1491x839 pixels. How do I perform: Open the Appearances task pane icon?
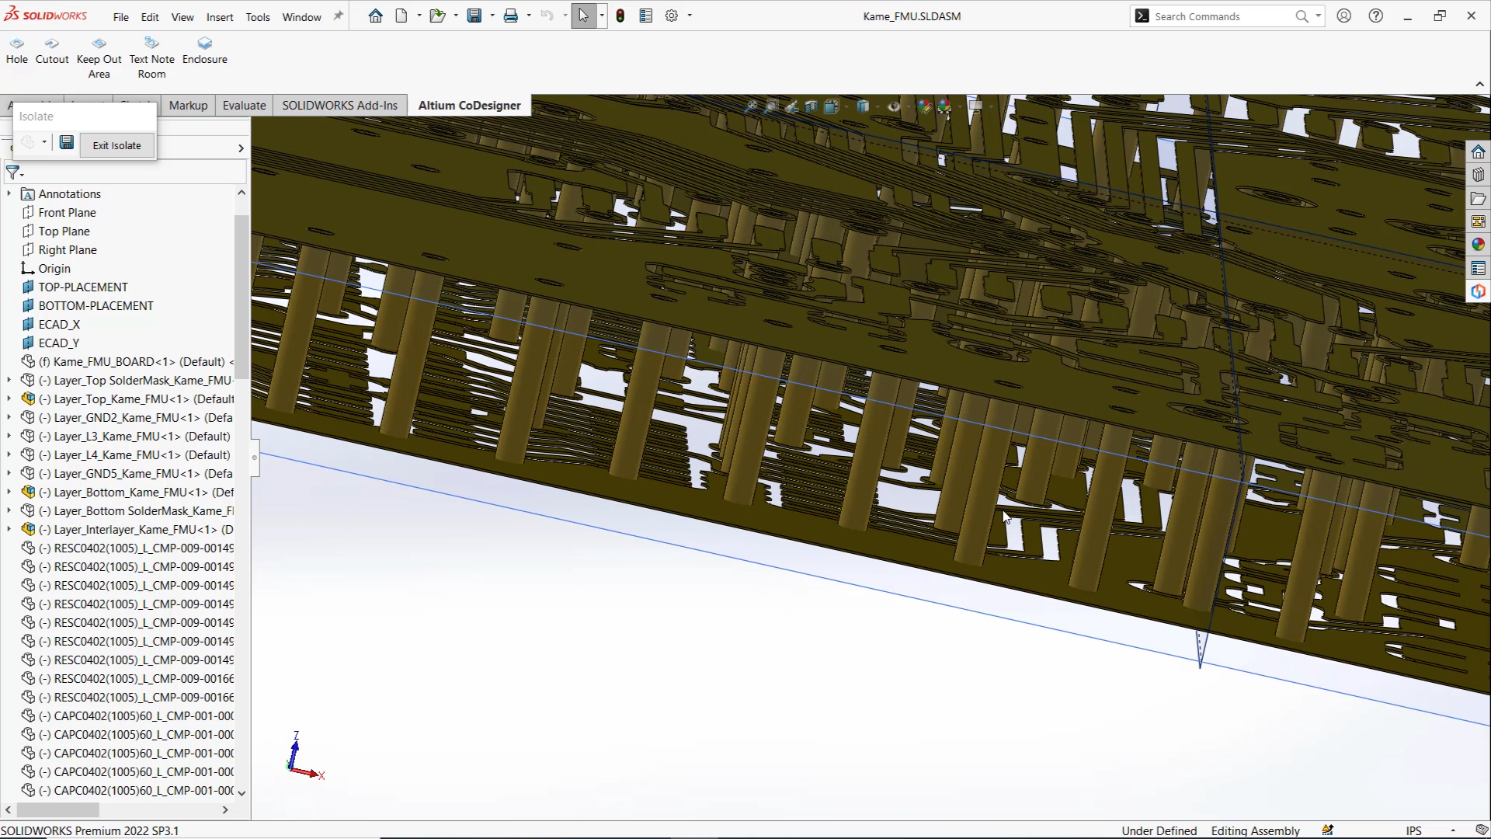1478,245
